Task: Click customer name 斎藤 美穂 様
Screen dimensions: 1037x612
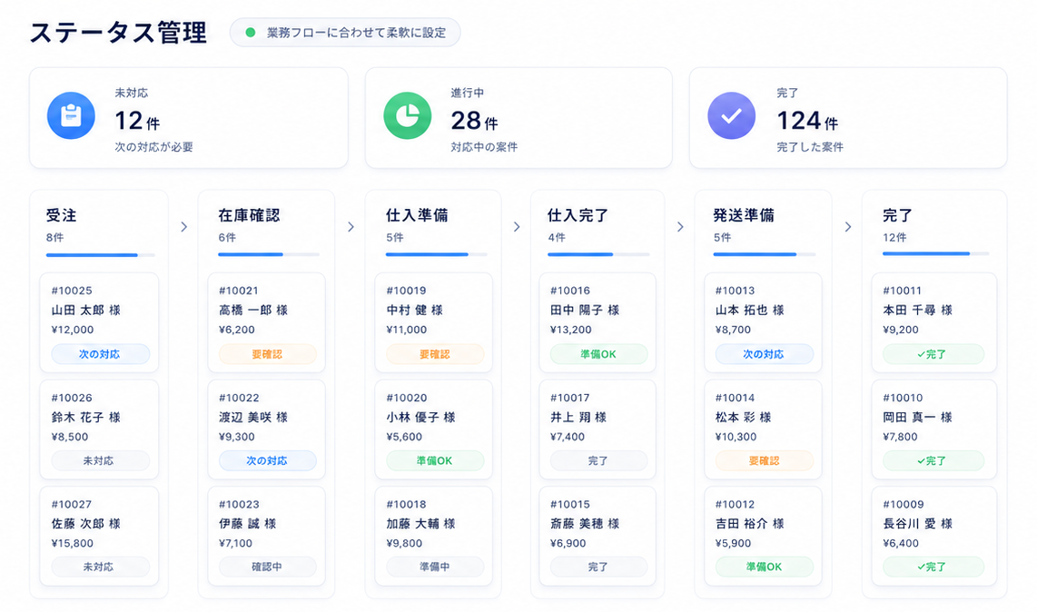Action: (x=585, y=524)
